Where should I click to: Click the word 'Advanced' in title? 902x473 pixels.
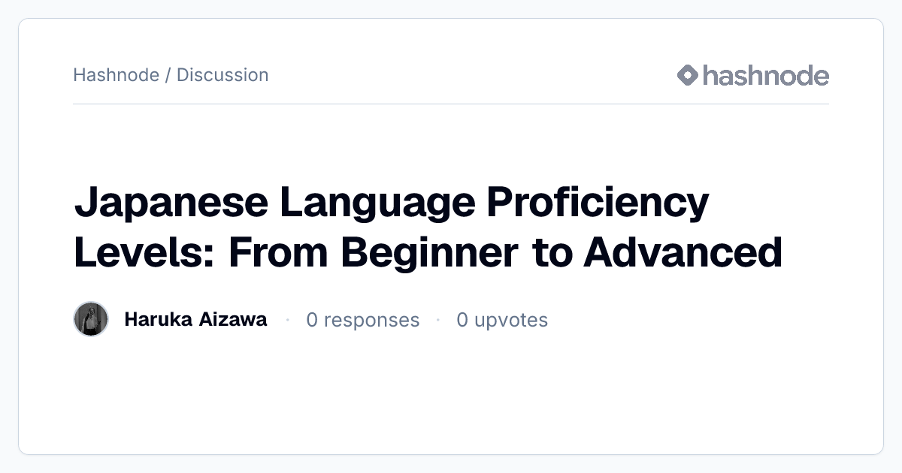point(683,252)
